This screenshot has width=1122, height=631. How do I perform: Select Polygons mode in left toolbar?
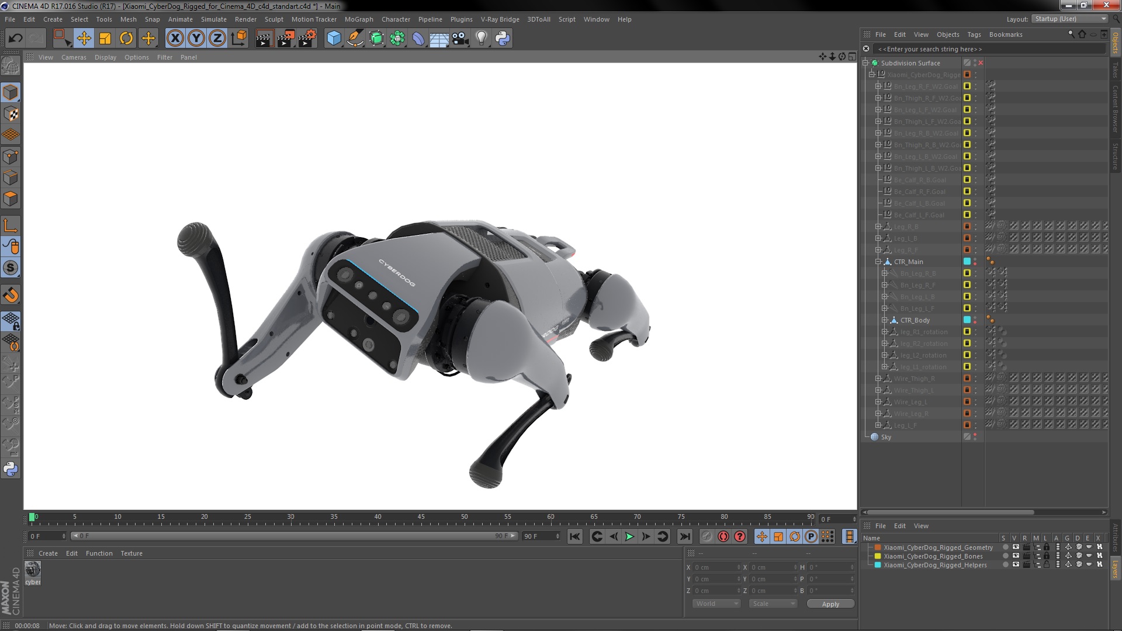click(11, 199)
